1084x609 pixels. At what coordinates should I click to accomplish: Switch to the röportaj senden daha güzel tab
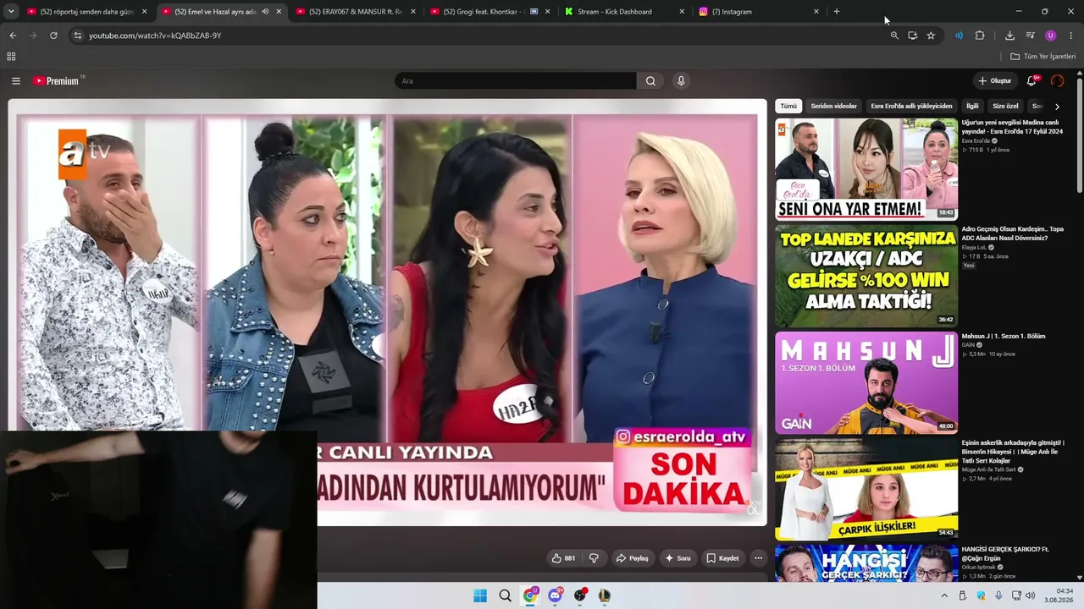coord(86,12)
